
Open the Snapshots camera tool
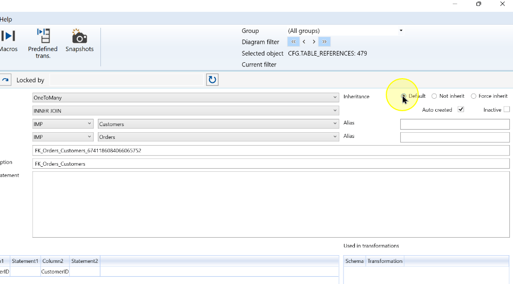79,40
